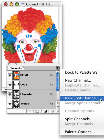This screenshot has height=139, width=104.
Task: Choose New Channel... menu entry
Action: [78, 80]
